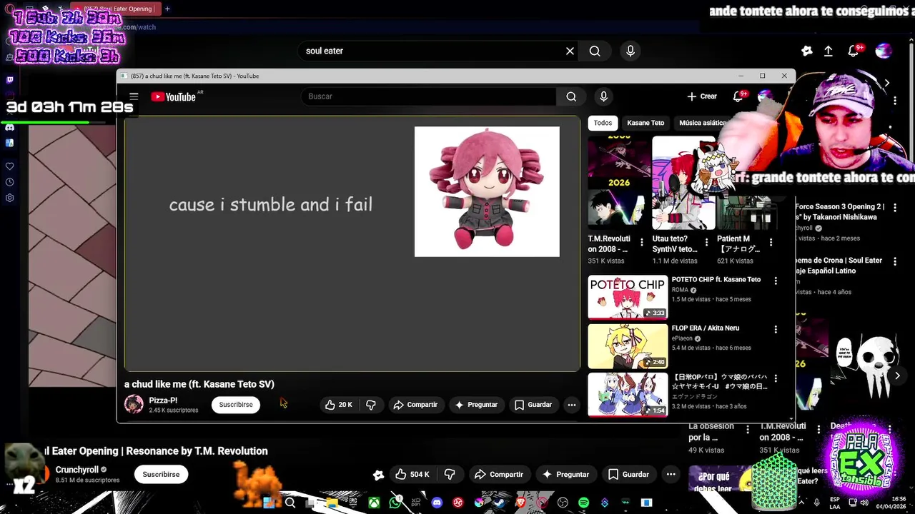Click the upload icon in background window header

click(829, 51)
